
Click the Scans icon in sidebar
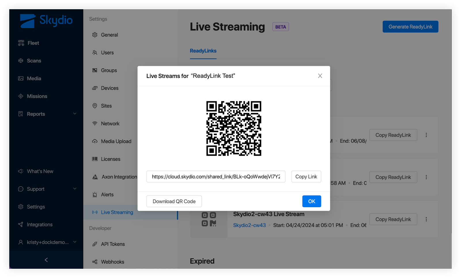21,61
